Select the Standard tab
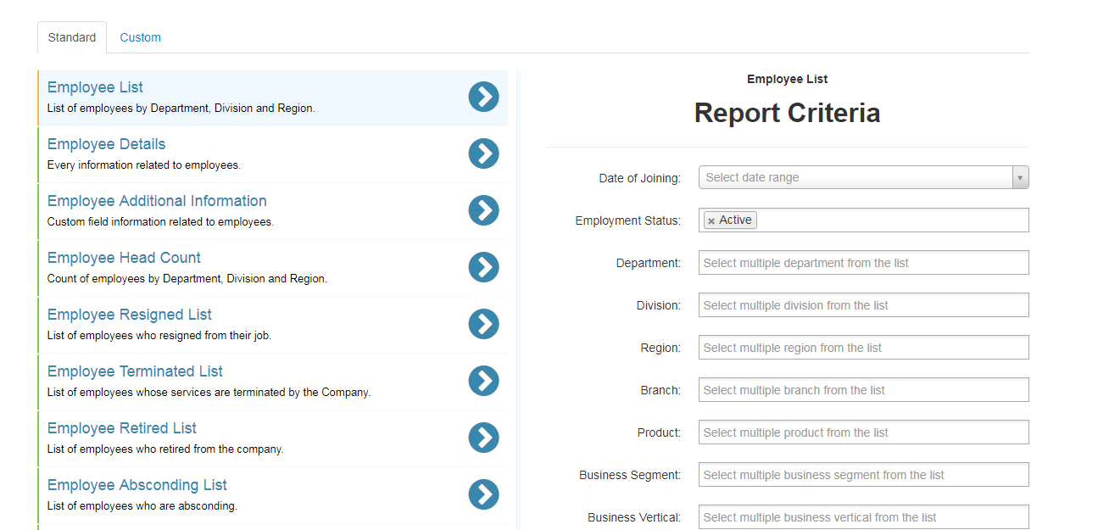Screen dimensions: 1098x530 click(72, 37)
